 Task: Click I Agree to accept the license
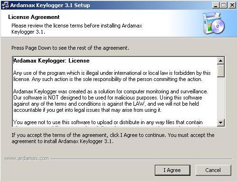point(172,170)
